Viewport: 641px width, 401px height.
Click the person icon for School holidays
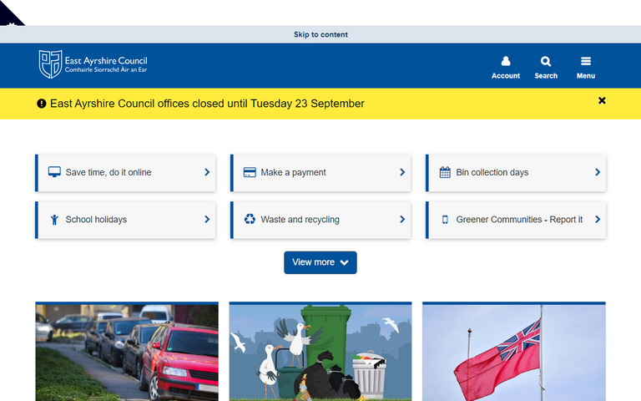coord(54,220)
